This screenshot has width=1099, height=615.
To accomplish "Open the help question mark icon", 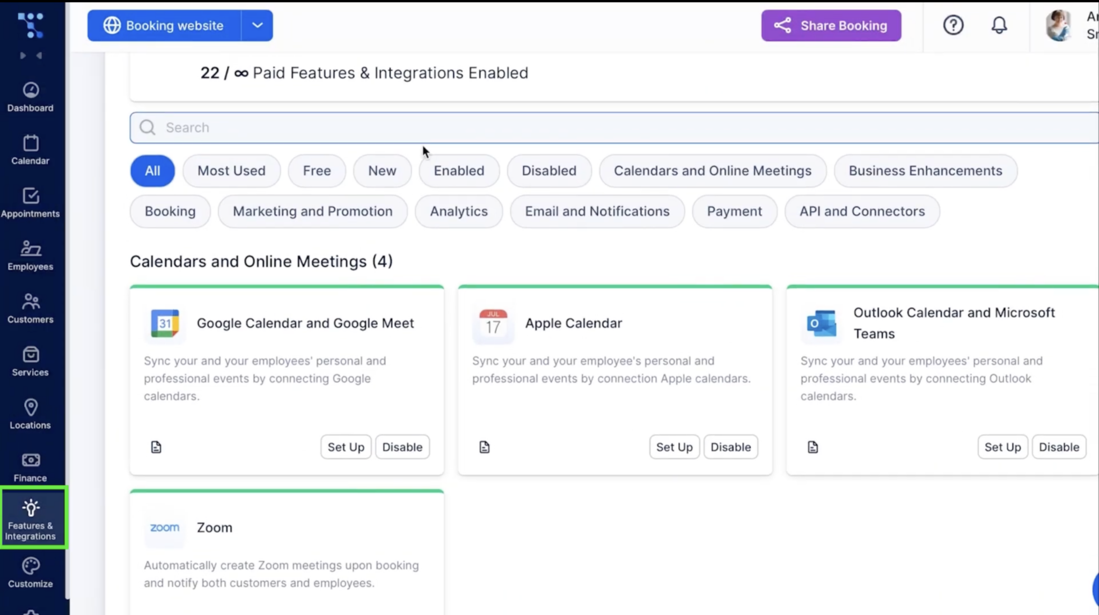I will pyautogui.click(x=953, y=25).
